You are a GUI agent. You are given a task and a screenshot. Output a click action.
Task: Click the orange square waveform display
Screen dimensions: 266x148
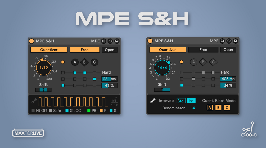[x=73, y=102]
